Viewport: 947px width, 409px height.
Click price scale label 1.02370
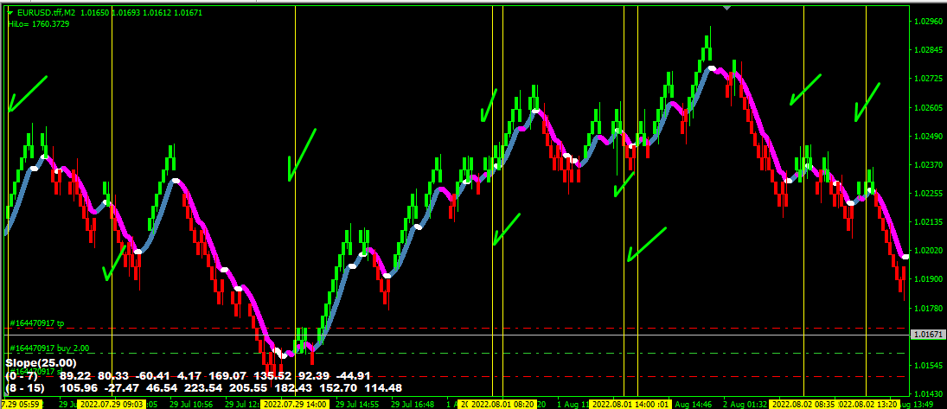(929, 164)
